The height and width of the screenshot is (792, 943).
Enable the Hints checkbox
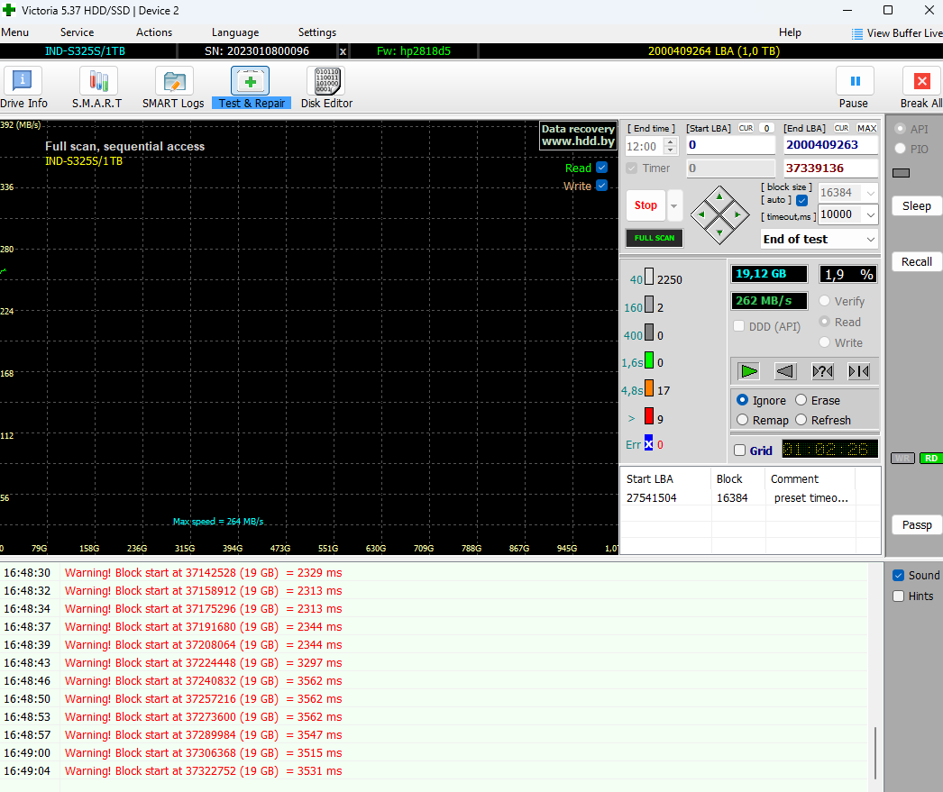(899, 596)
